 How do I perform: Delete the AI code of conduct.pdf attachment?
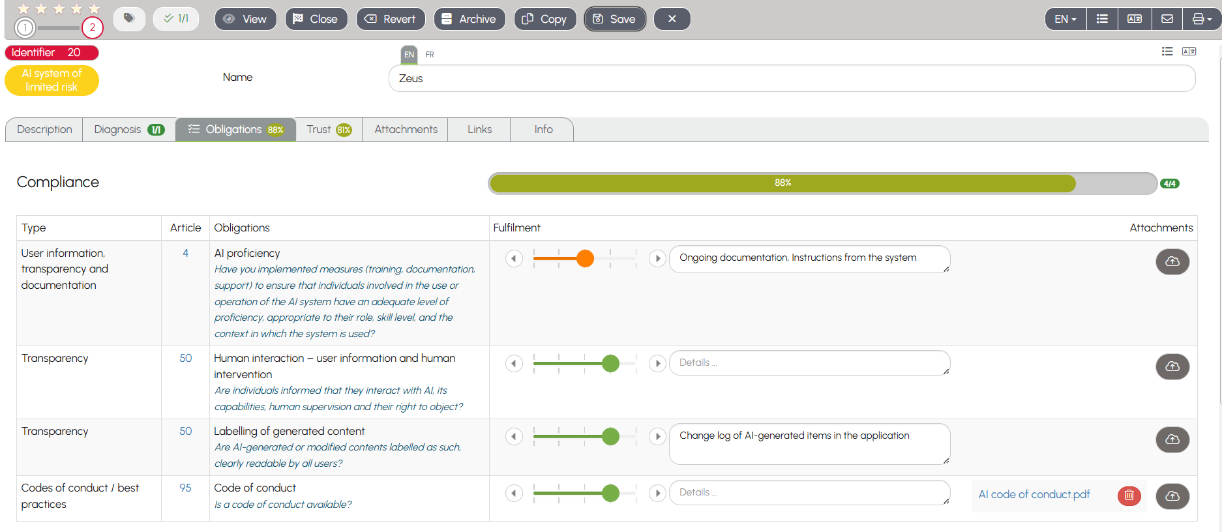(x=1129, y=495)
